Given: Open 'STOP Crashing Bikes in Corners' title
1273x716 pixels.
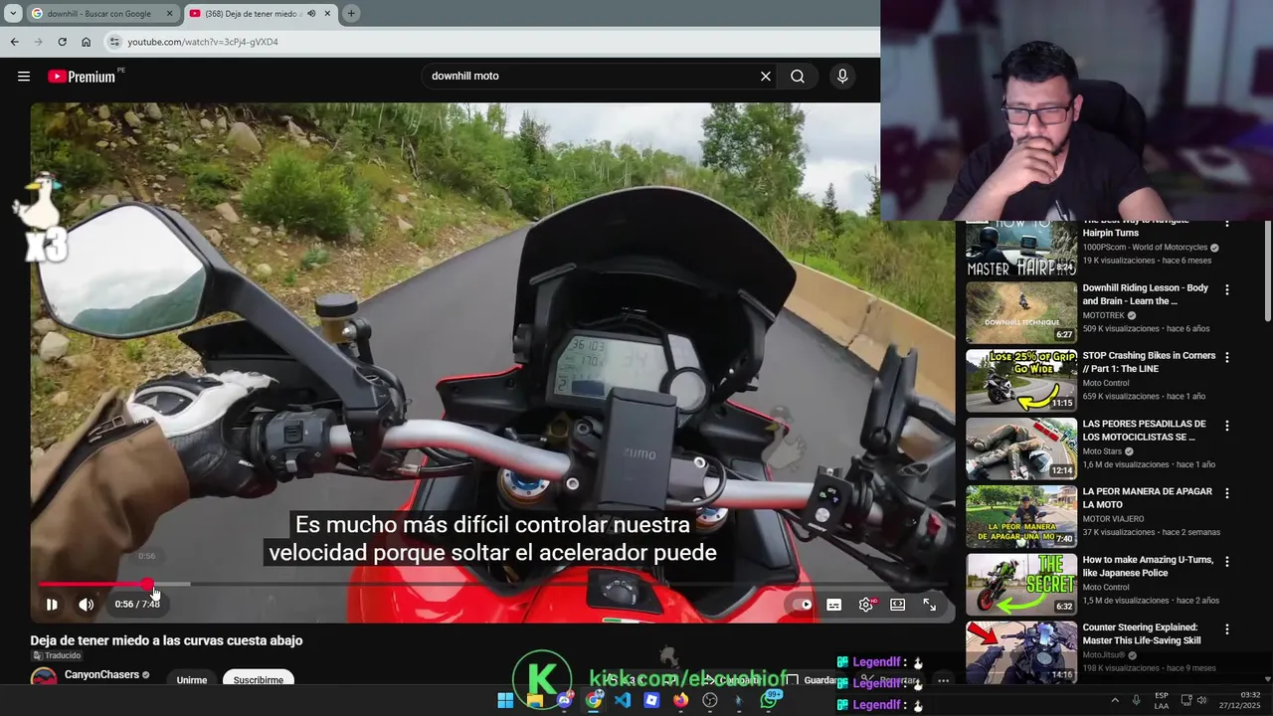Looking at the screenshot, I should 1149,362.
